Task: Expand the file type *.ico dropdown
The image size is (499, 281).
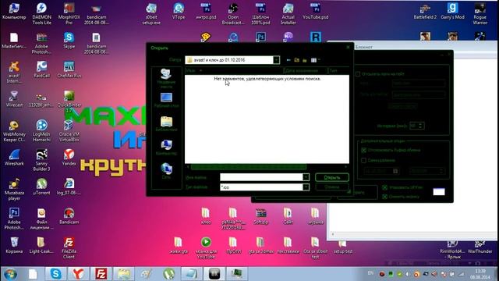Action: point(306,187)
